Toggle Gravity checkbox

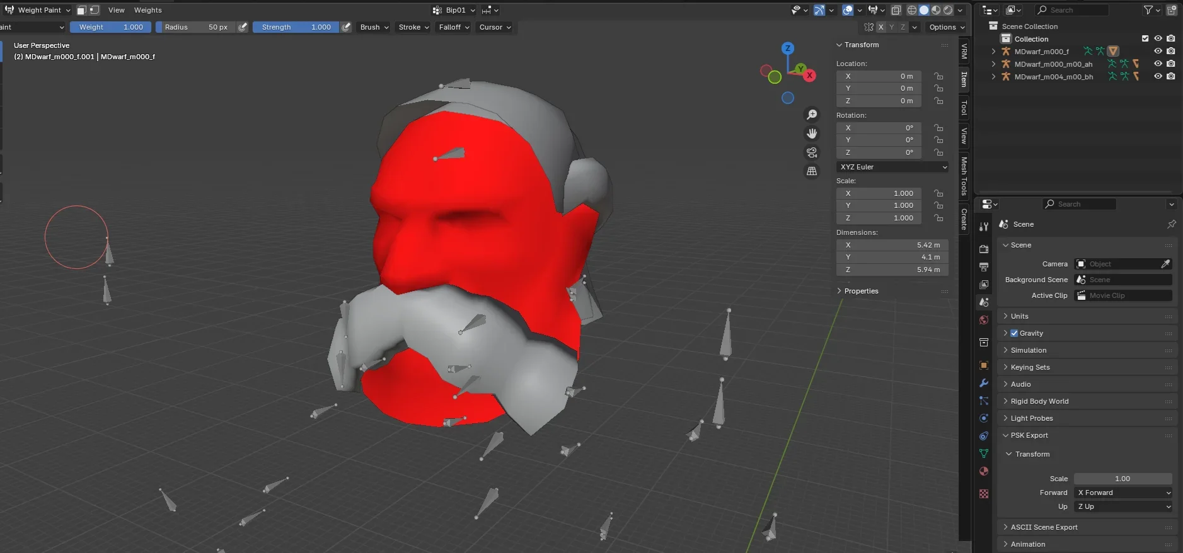(1014, 333)
